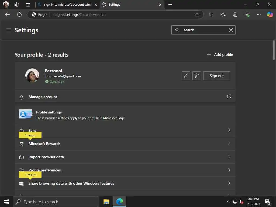
Task: Click the page vertical scrollbar thumb
Action: 274,50
